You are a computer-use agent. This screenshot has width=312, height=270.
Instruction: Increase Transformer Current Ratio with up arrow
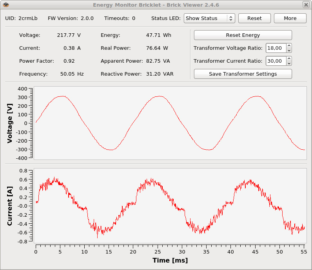coord(289,59)
